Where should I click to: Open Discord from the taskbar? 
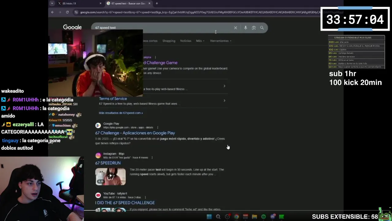[x=273, y=217]
